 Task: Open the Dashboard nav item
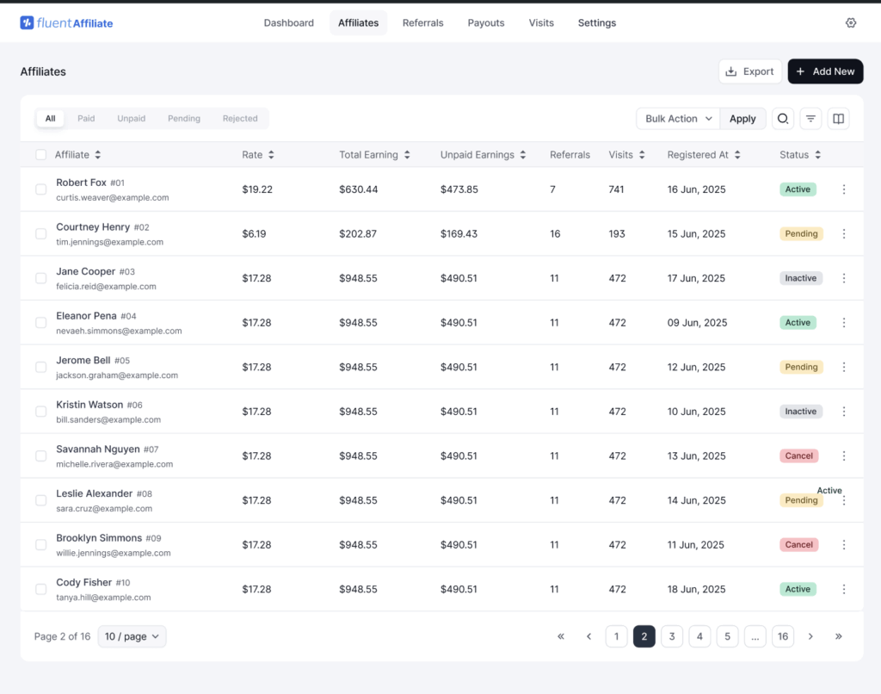289,23
